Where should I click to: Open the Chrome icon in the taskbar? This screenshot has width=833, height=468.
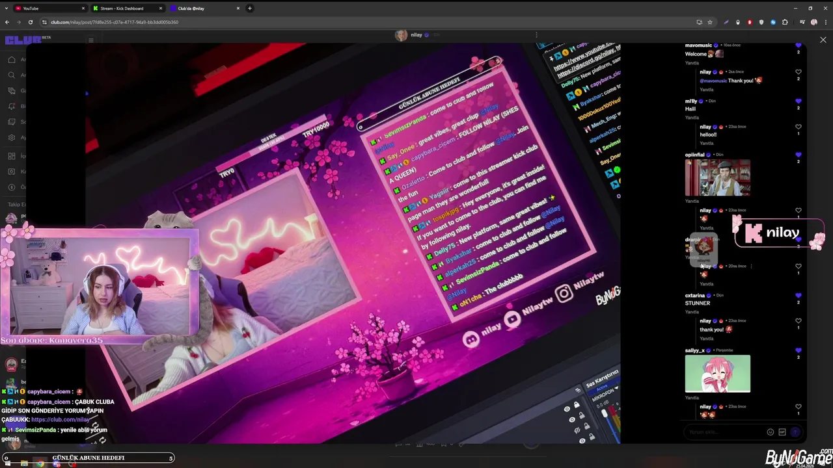pos(40,463)
